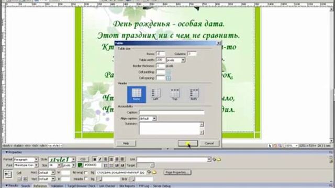The height and width of the screenshot is (188, 335).
Task: Collapse the Results panel
Action: click(x=6, y=186)
